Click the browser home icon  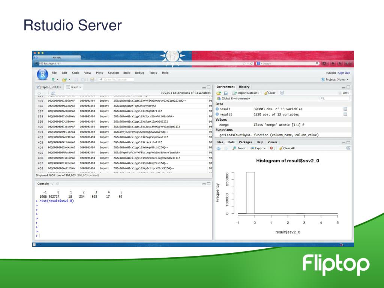340,63
